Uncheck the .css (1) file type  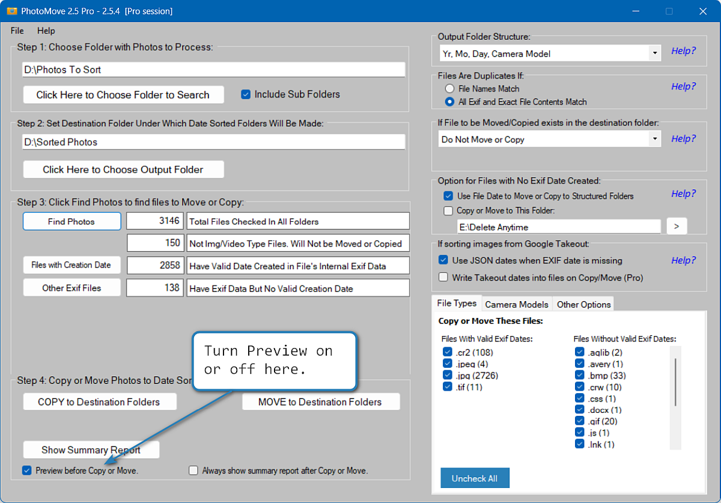580,398
